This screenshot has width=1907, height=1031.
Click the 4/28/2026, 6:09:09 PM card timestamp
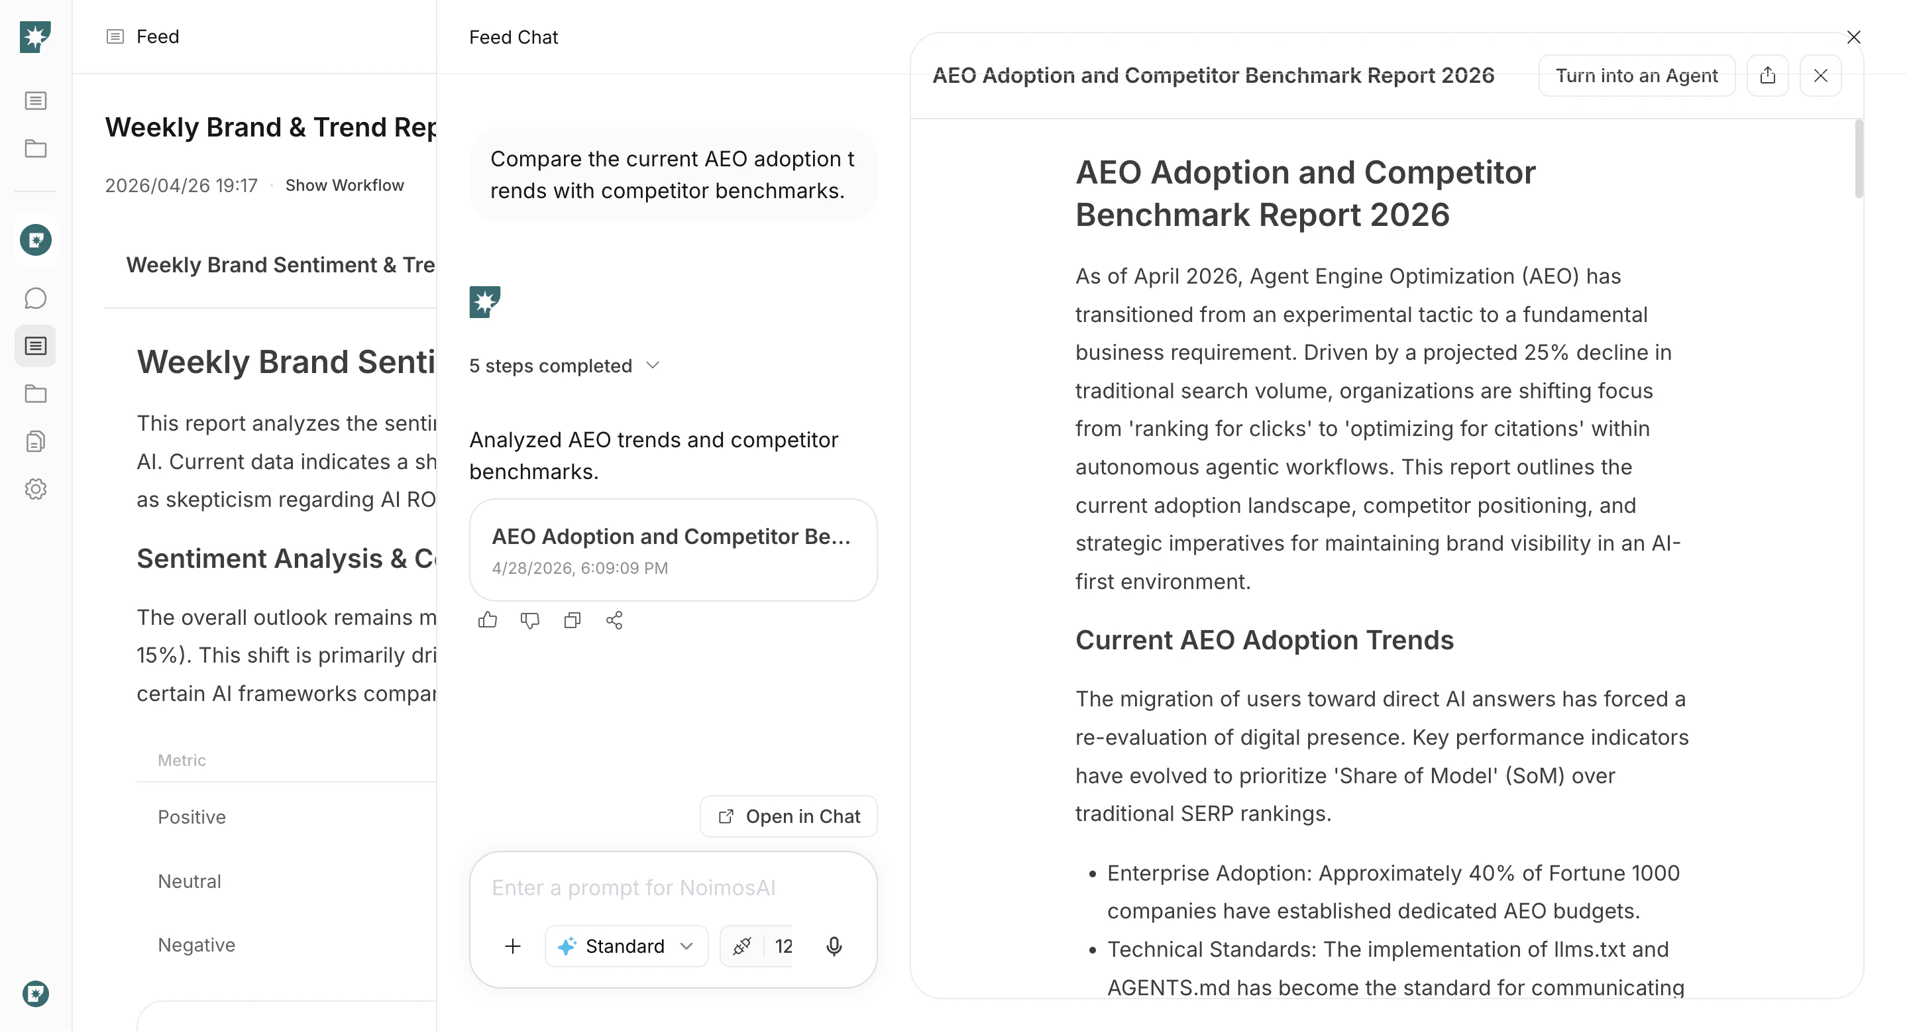coord(580,568)
